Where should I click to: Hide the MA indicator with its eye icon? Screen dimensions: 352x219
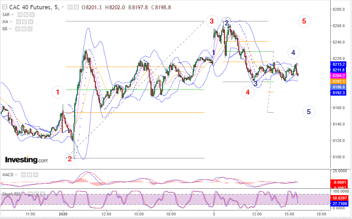[x=19, y=22]
